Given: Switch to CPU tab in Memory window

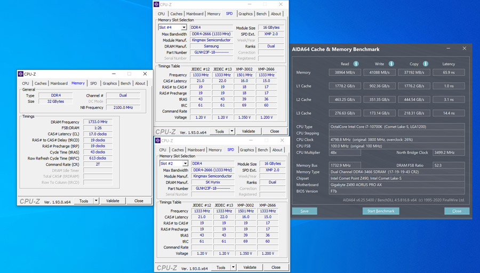Looking at the screenshot, I should [x=26, y=83].
